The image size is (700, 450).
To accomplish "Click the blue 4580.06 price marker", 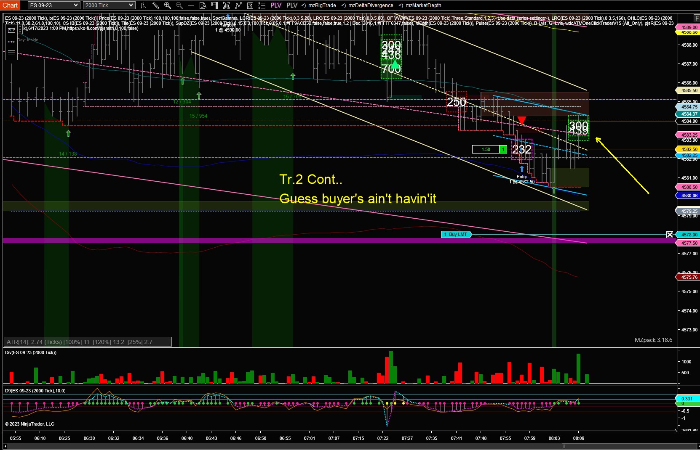I will tap(687, 196).
